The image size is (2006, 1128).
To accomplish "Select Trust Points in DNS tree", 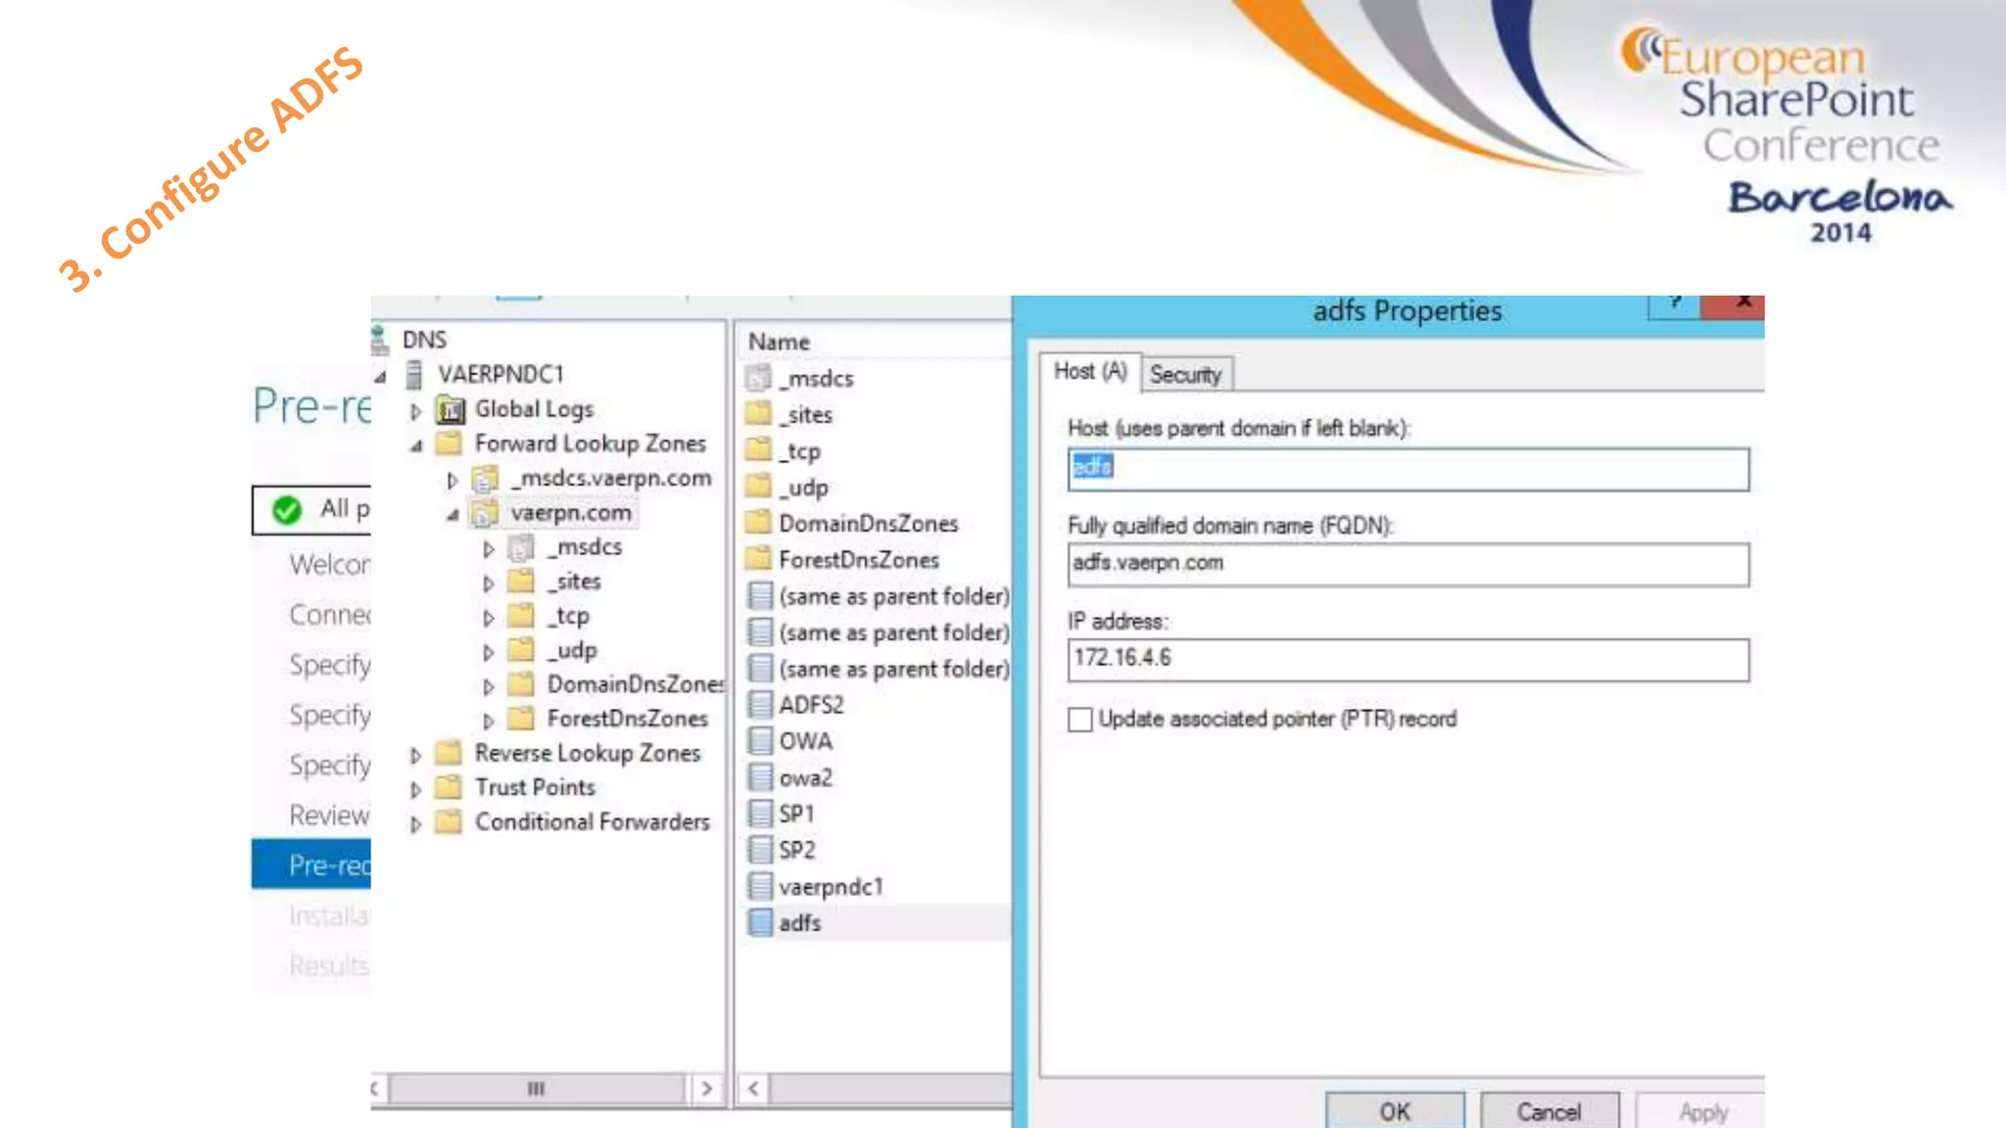I will [x=535, y=787].
